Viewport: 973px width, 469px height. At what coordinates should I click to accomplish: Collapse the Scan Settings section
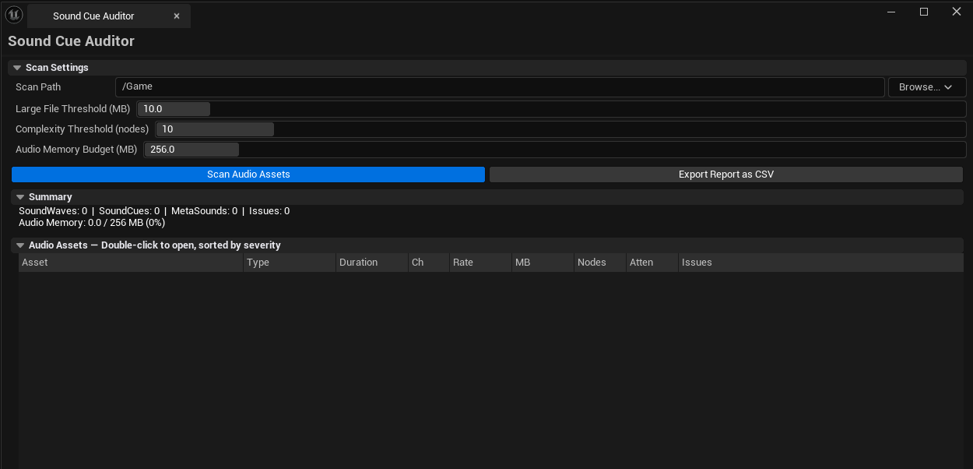(17, 68)
